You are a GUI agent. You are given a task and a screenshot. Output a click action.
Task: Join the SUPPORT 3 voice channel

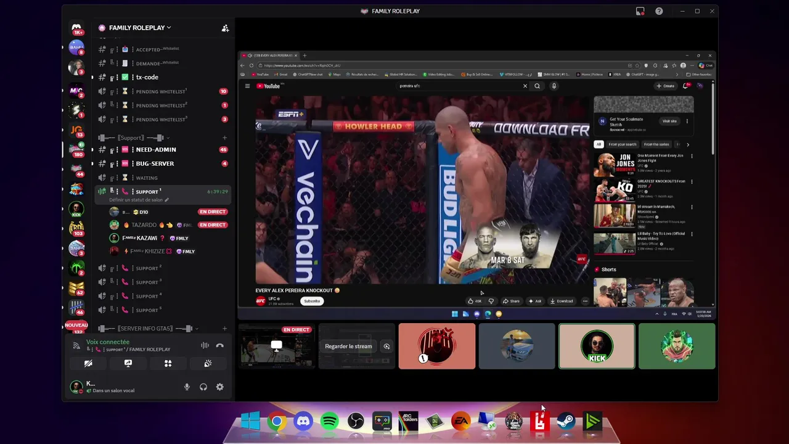point(163,282)
